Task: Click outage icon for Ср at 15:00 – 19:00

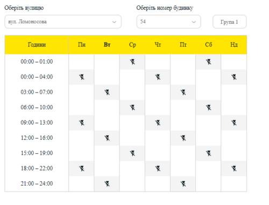Action: pyautogui.click(x=132, y=153)
